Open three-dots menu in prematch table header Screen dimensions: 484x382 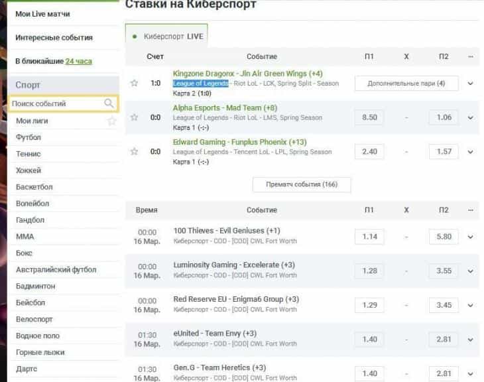[471, 210]
